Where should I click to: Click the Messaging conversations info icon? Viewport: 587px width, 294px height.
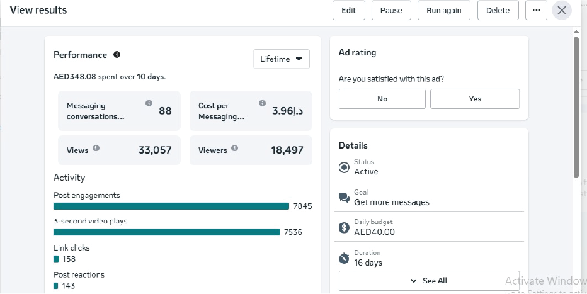[x=149, y=103]
